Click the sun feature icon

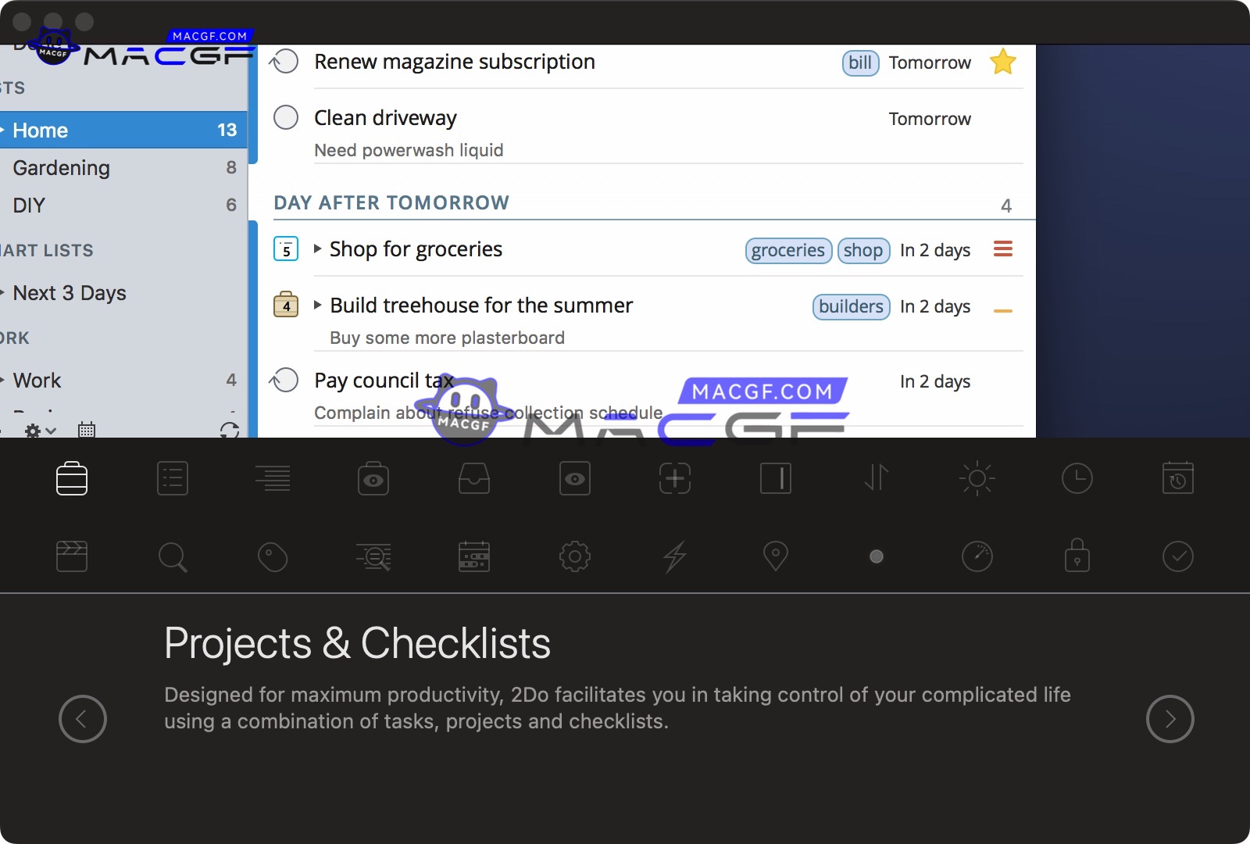click(977, 478)
